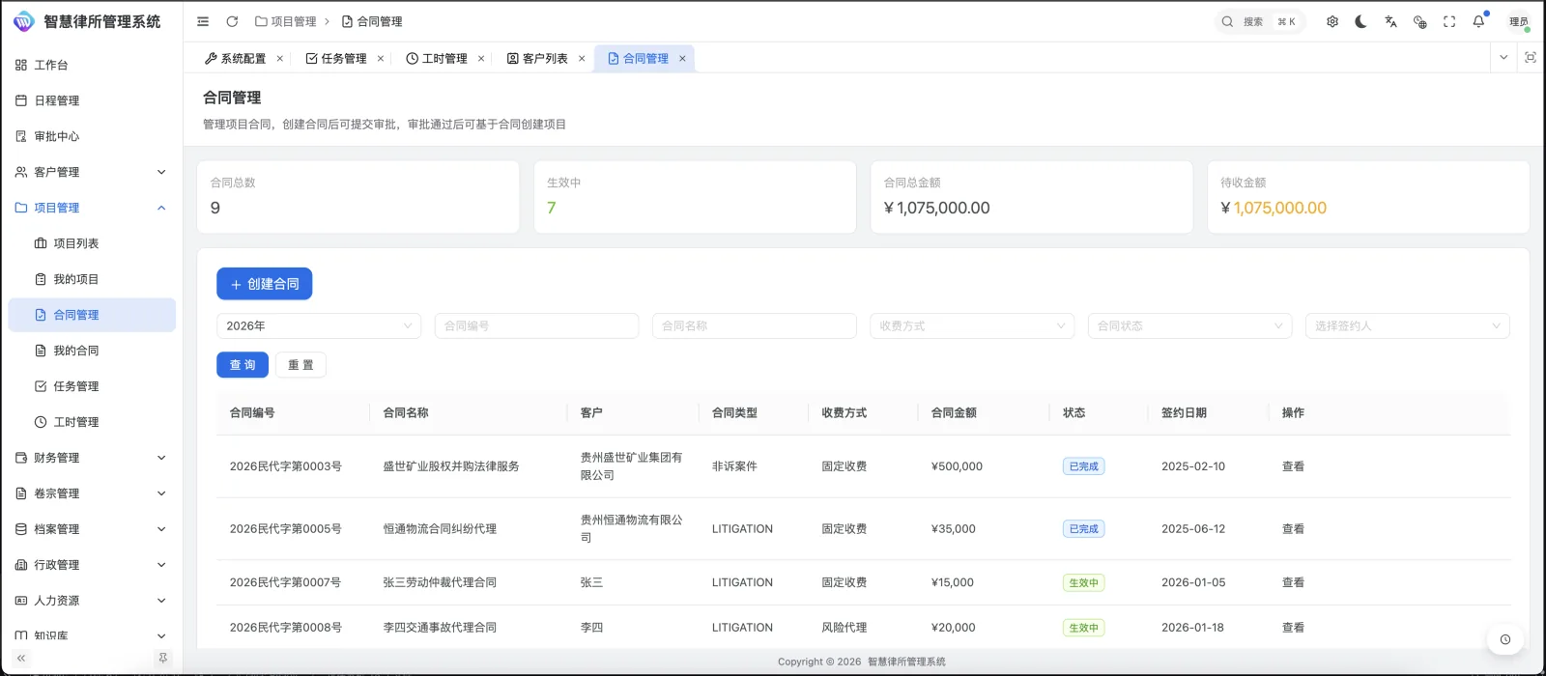Open 项目列表 submenu item

pos(92,243)
